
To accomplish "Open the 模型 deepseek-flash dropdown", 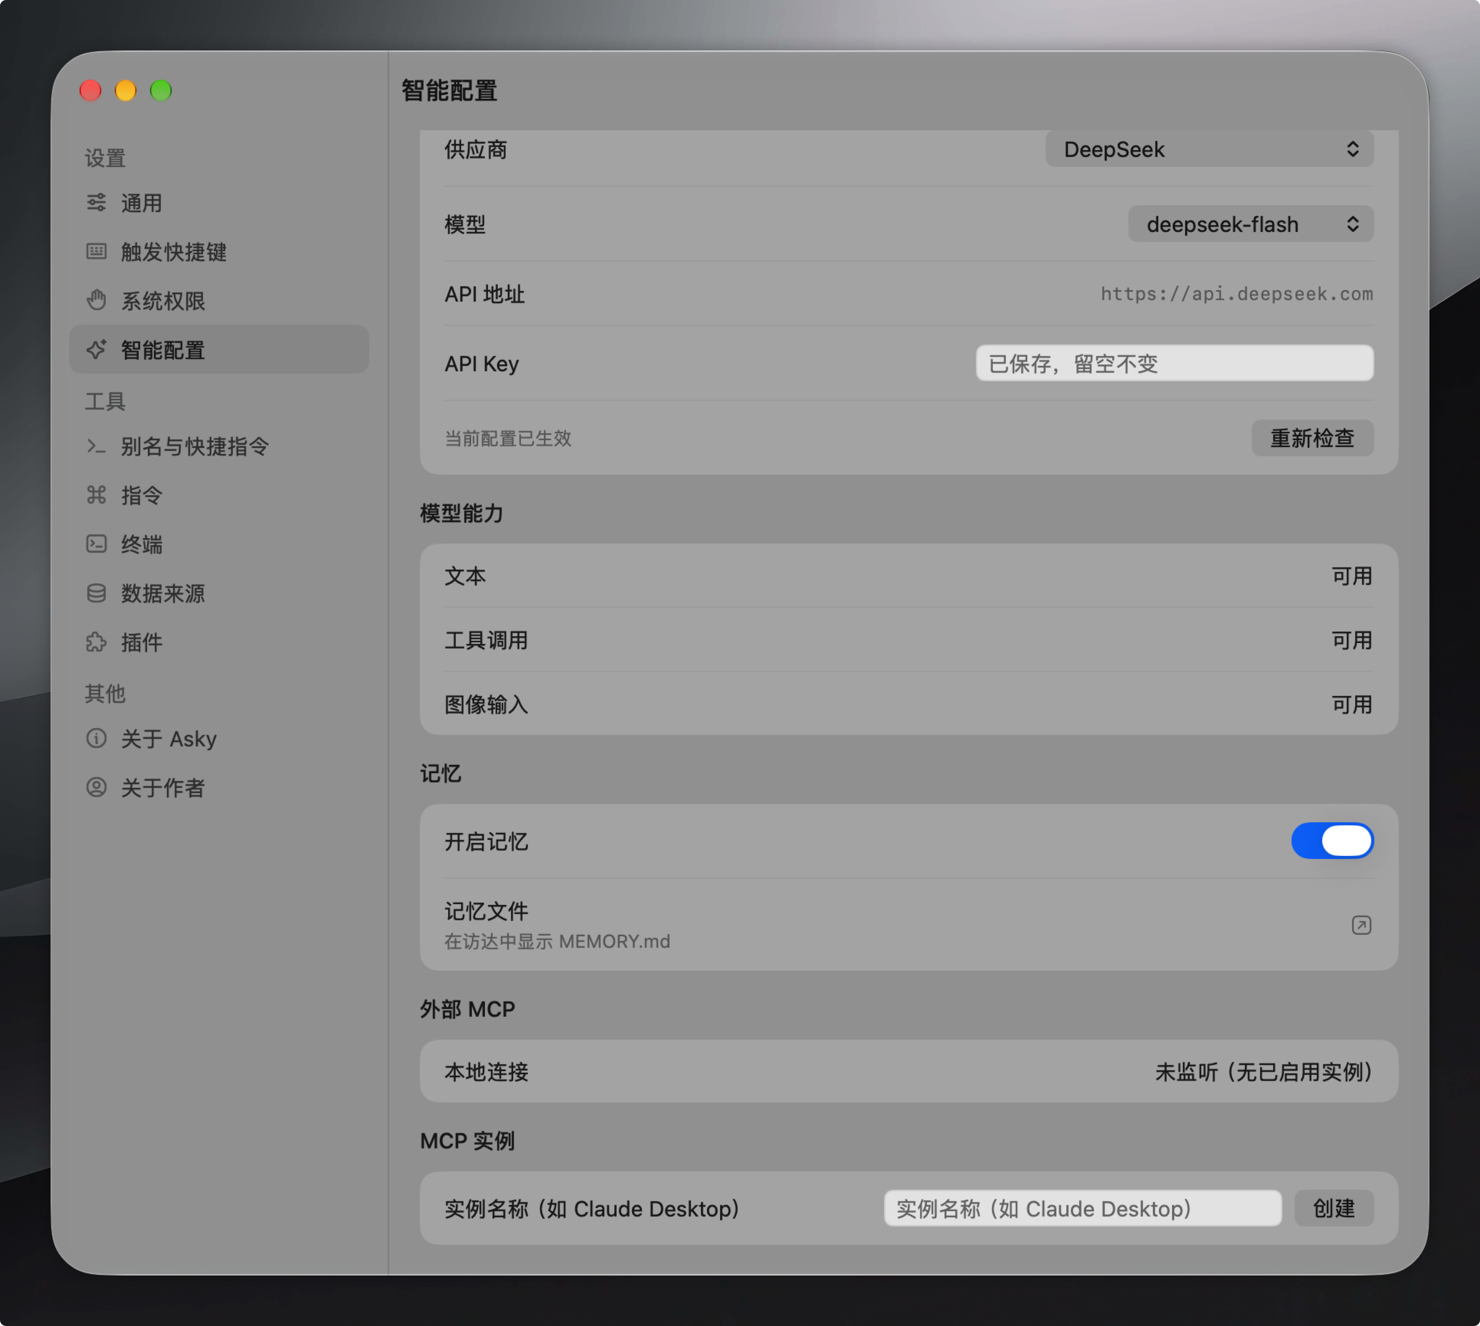I will click(x=1251, y=224).
